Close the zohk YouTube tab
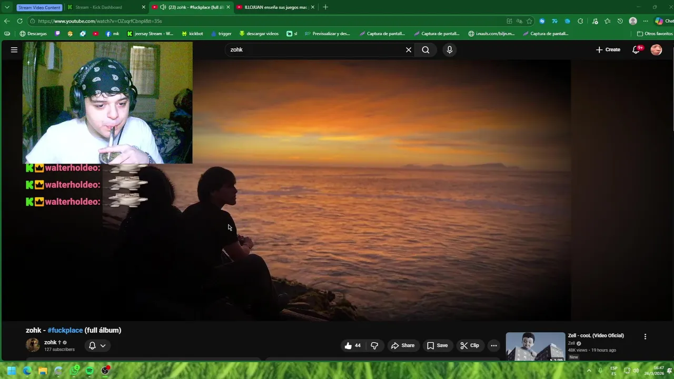This screenshot has width=674, height=379. coord(228,7)
